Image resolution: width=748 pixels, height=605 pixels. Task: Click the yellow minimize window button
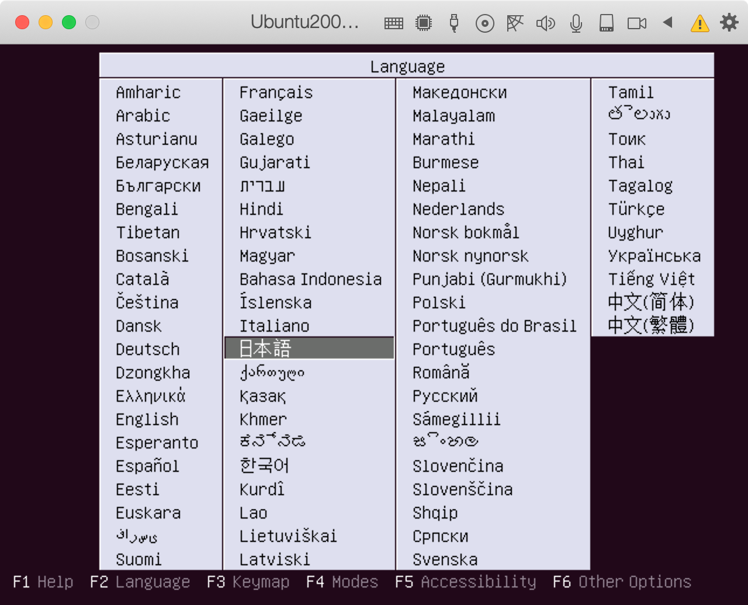(46, 23)
